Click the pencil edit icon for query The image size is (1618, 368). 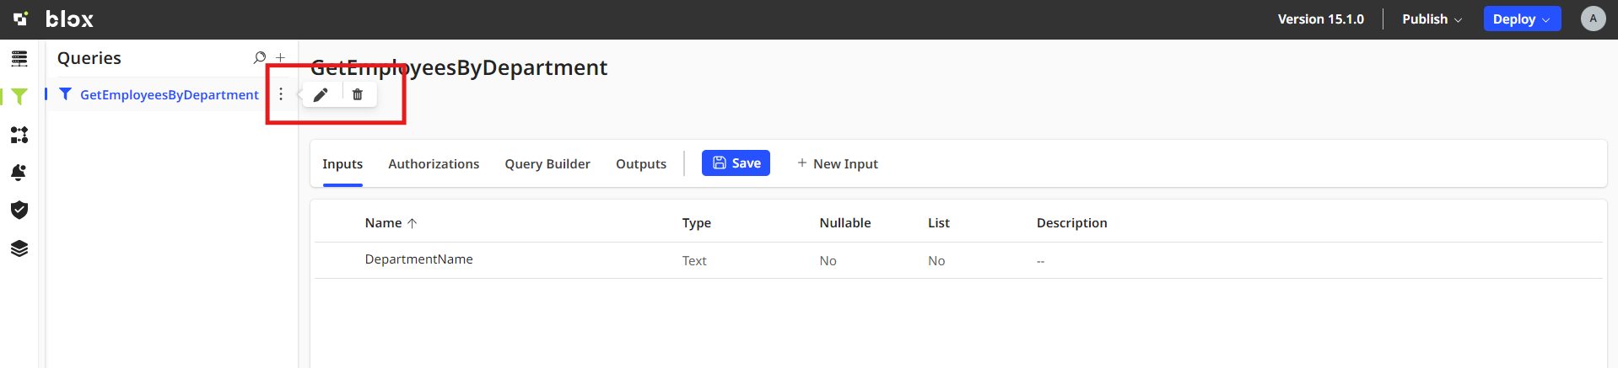pos(321,95)
